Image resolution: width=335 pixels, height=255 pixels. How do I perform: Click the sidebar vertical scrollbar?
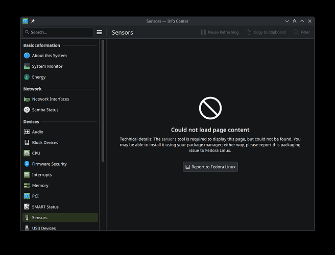pyautogui.click(x=103, y=100)
